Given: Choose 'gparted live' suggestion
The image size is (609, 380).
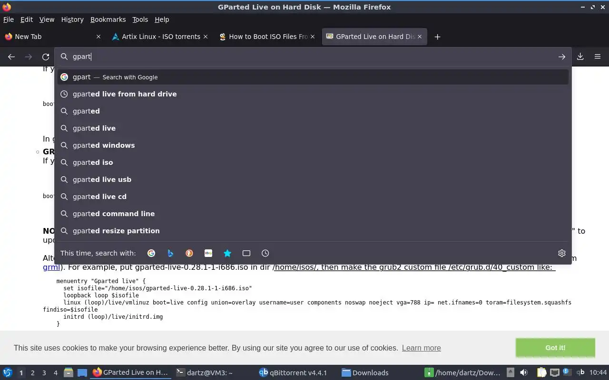Looking at the screenshot, I should [313, 128].
